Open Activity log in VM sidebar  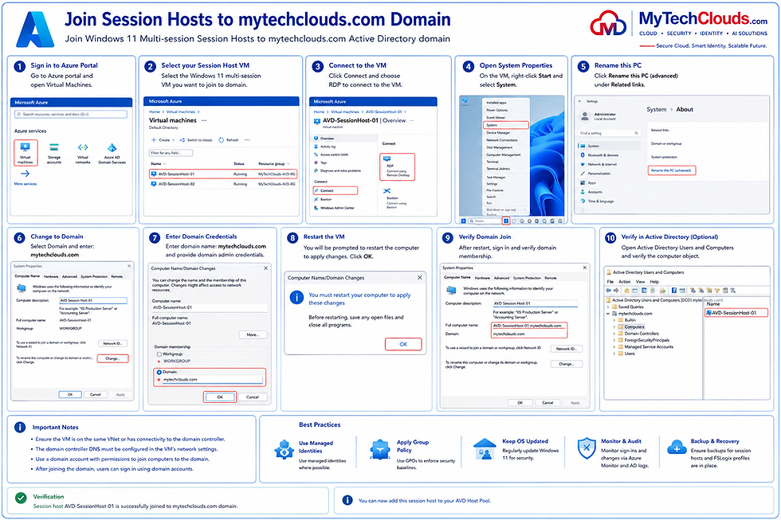(325, 147)
